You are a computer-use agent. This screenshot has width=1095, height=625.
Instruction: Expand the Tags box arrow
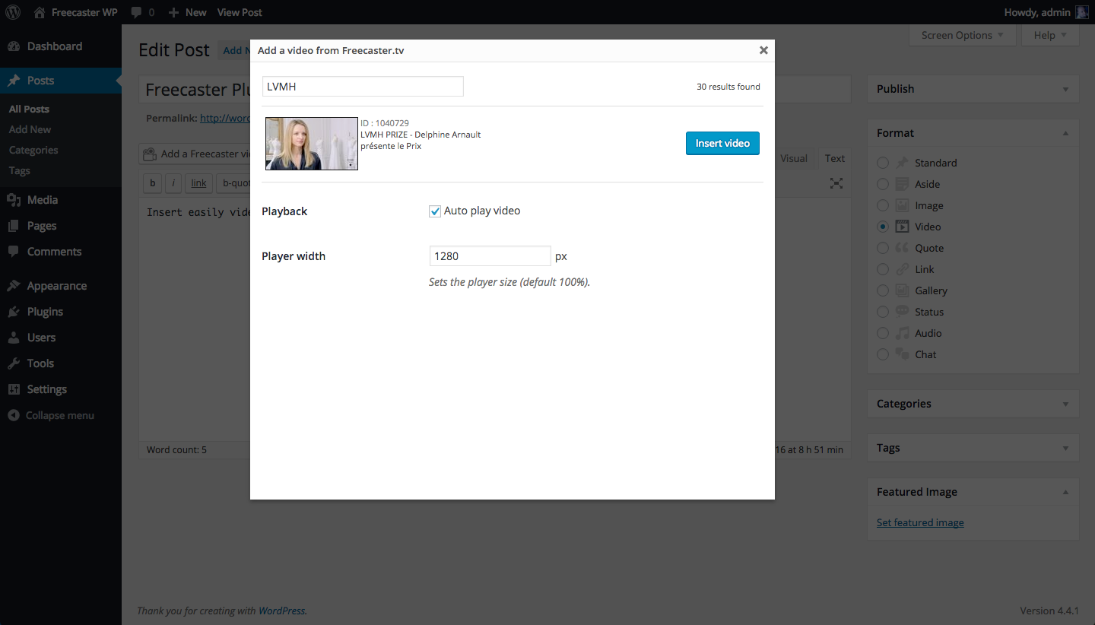point(1065,448)
